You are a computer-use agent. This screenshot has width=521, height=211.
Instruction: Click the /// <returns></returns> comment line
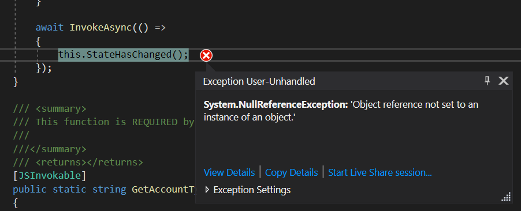pyautogui.click(x=78, y=163)
